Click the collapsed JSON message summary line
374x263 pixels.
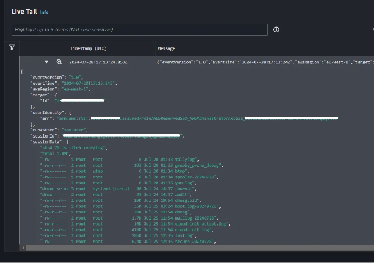click(x=266, y=62)
